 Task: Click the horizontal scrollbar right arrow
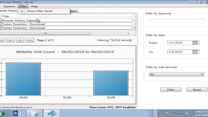(x=128, y=33)
